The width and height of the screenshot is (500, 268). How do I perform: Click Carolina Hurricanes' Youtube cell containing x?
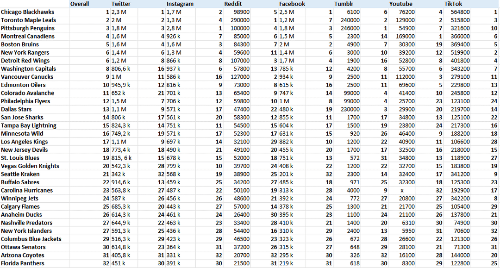[x=402, y=190]
